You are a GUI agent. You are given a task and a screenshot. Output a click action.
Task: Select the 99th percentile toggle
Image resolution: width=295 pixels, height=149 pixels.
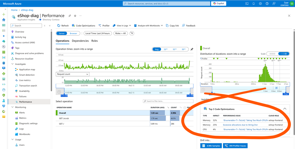click(184, 49)
